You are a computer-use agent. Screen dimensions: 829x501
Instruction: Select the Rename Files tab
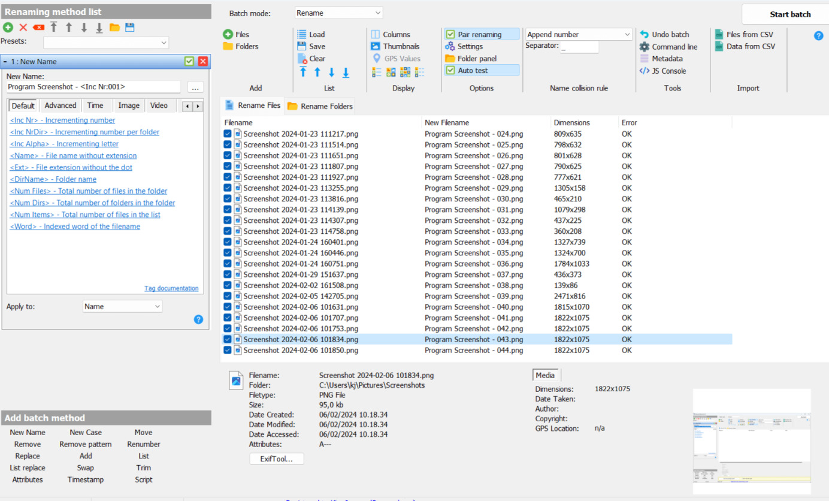pyautogui.click(x=253, y=105)
